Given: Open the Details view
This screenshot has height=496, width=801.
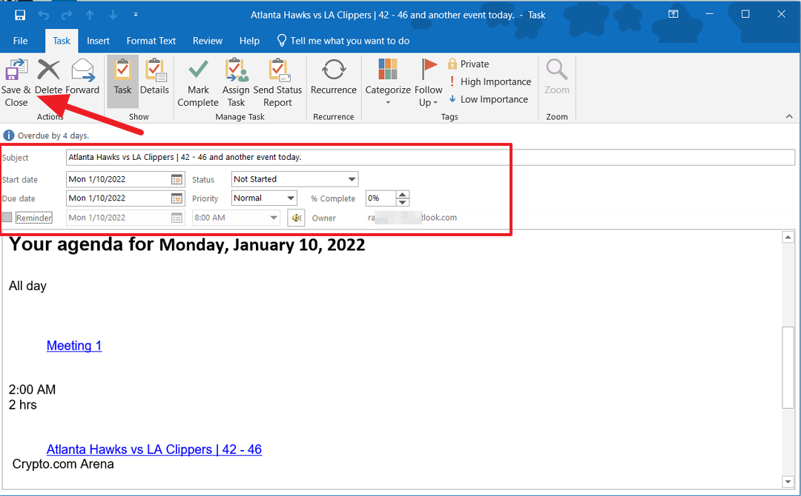Looking at the screenshot, I should 154,77.
